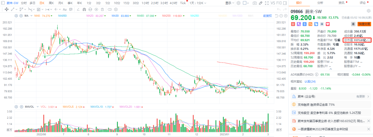Open the 认股(24) warrants link

coord(310,81)
